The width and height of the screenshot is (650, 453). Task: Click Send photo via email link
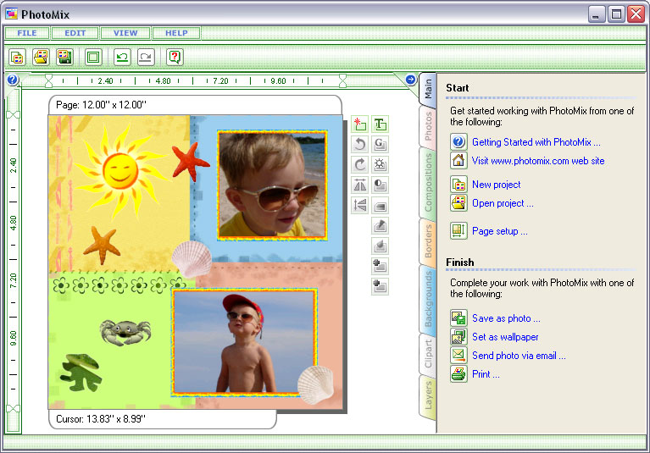(518, 356)
